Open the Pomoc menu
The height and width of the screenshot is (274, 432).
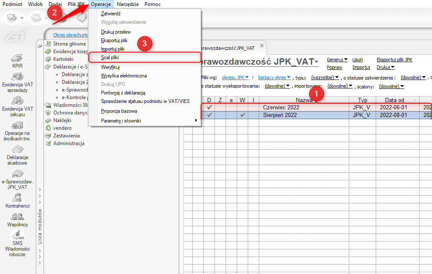pyautogui.click(x=152, y=4)
